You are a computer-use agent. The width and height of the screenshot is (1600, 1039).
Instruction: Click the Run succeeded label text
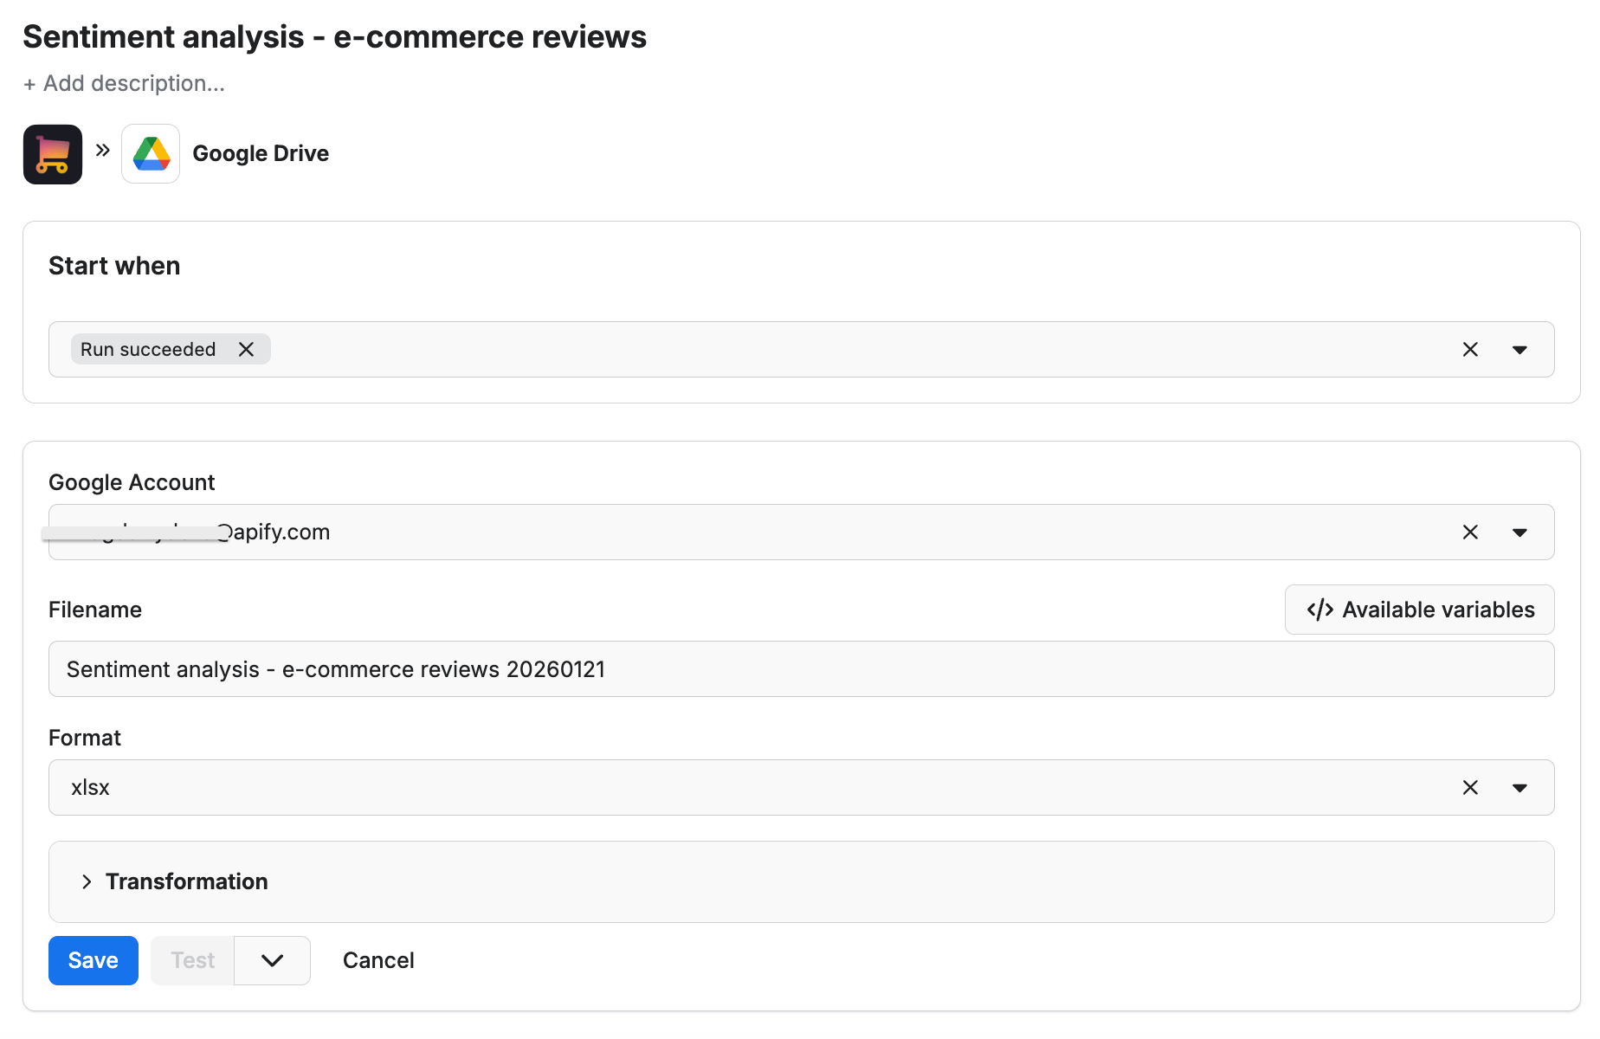pyautogui.click(x=148, y=349)
